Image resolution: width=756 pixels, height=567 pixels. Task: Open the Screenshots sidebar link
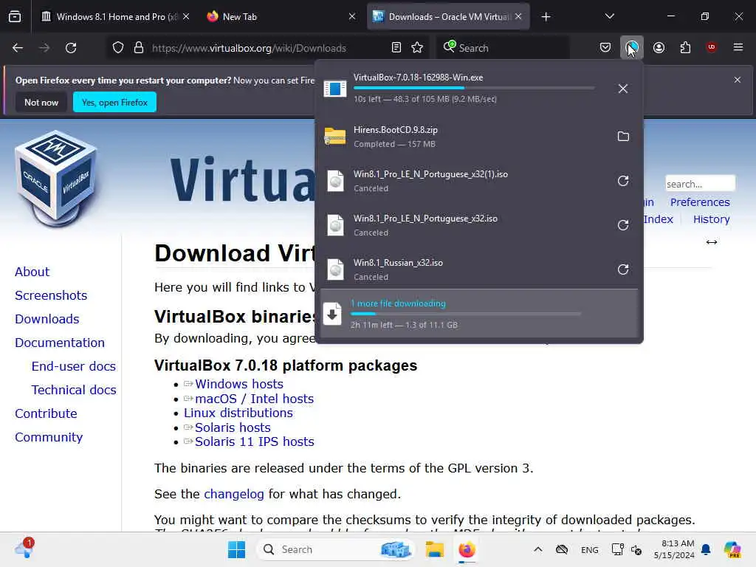point(51,295)
